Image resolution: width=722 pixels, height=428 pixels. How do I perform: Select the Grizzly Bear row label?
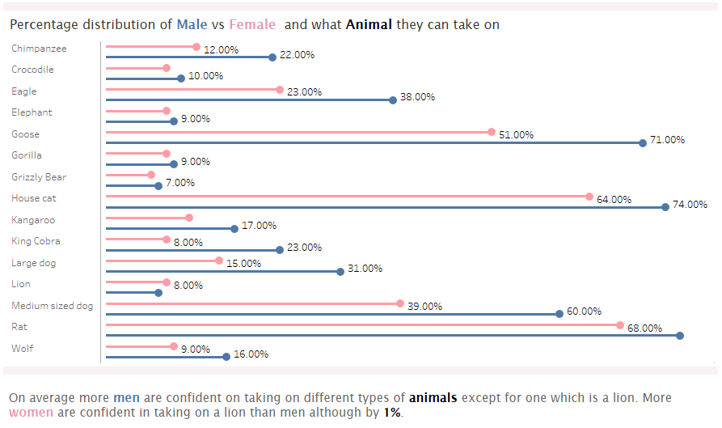[x=39, y=177]
